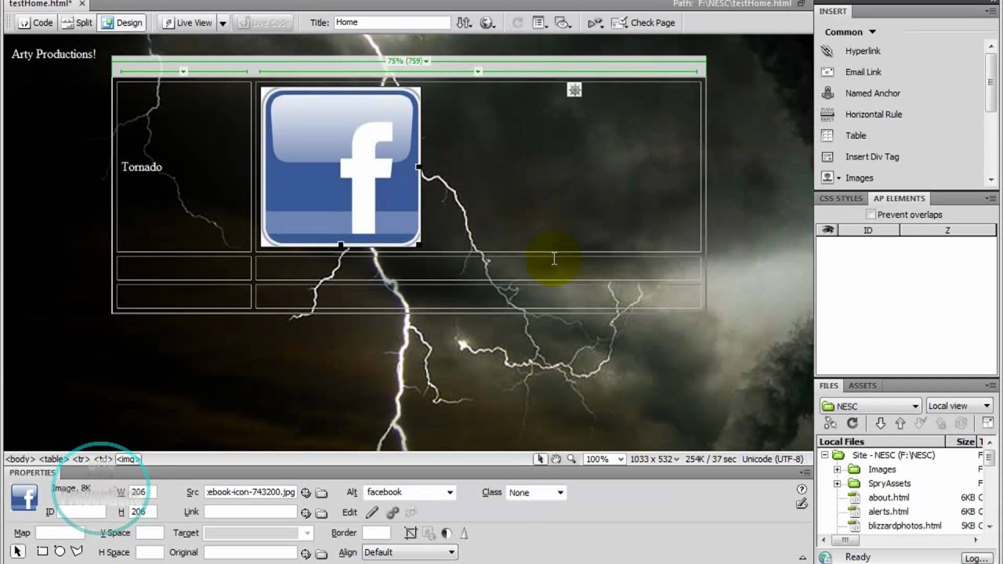Click Expand Files panel icon
The height and width of the screenshot is (564, 1003).
pyautogui.click(x=987, y=423)
